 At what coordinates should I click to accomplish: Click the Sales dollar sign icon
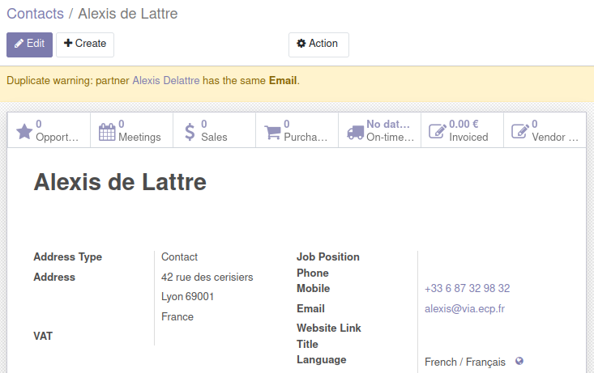point(190,132)
